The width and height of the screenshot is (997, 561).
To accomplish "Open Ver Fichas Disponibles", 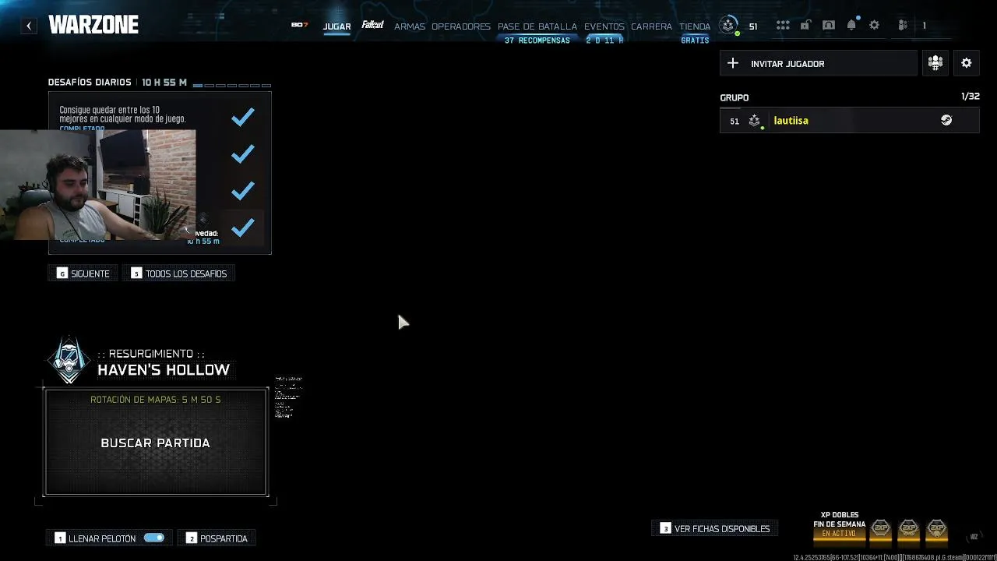I will pyautogui.click(x=715, y=528).
